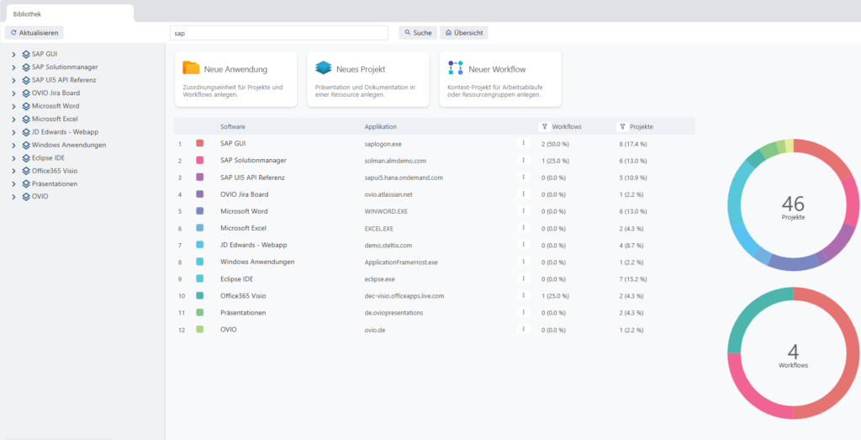This screenshot has width=861, height=440.
Task: Open the three-dot menu for WINWORD.EXE
Action: tap(523, 210)
